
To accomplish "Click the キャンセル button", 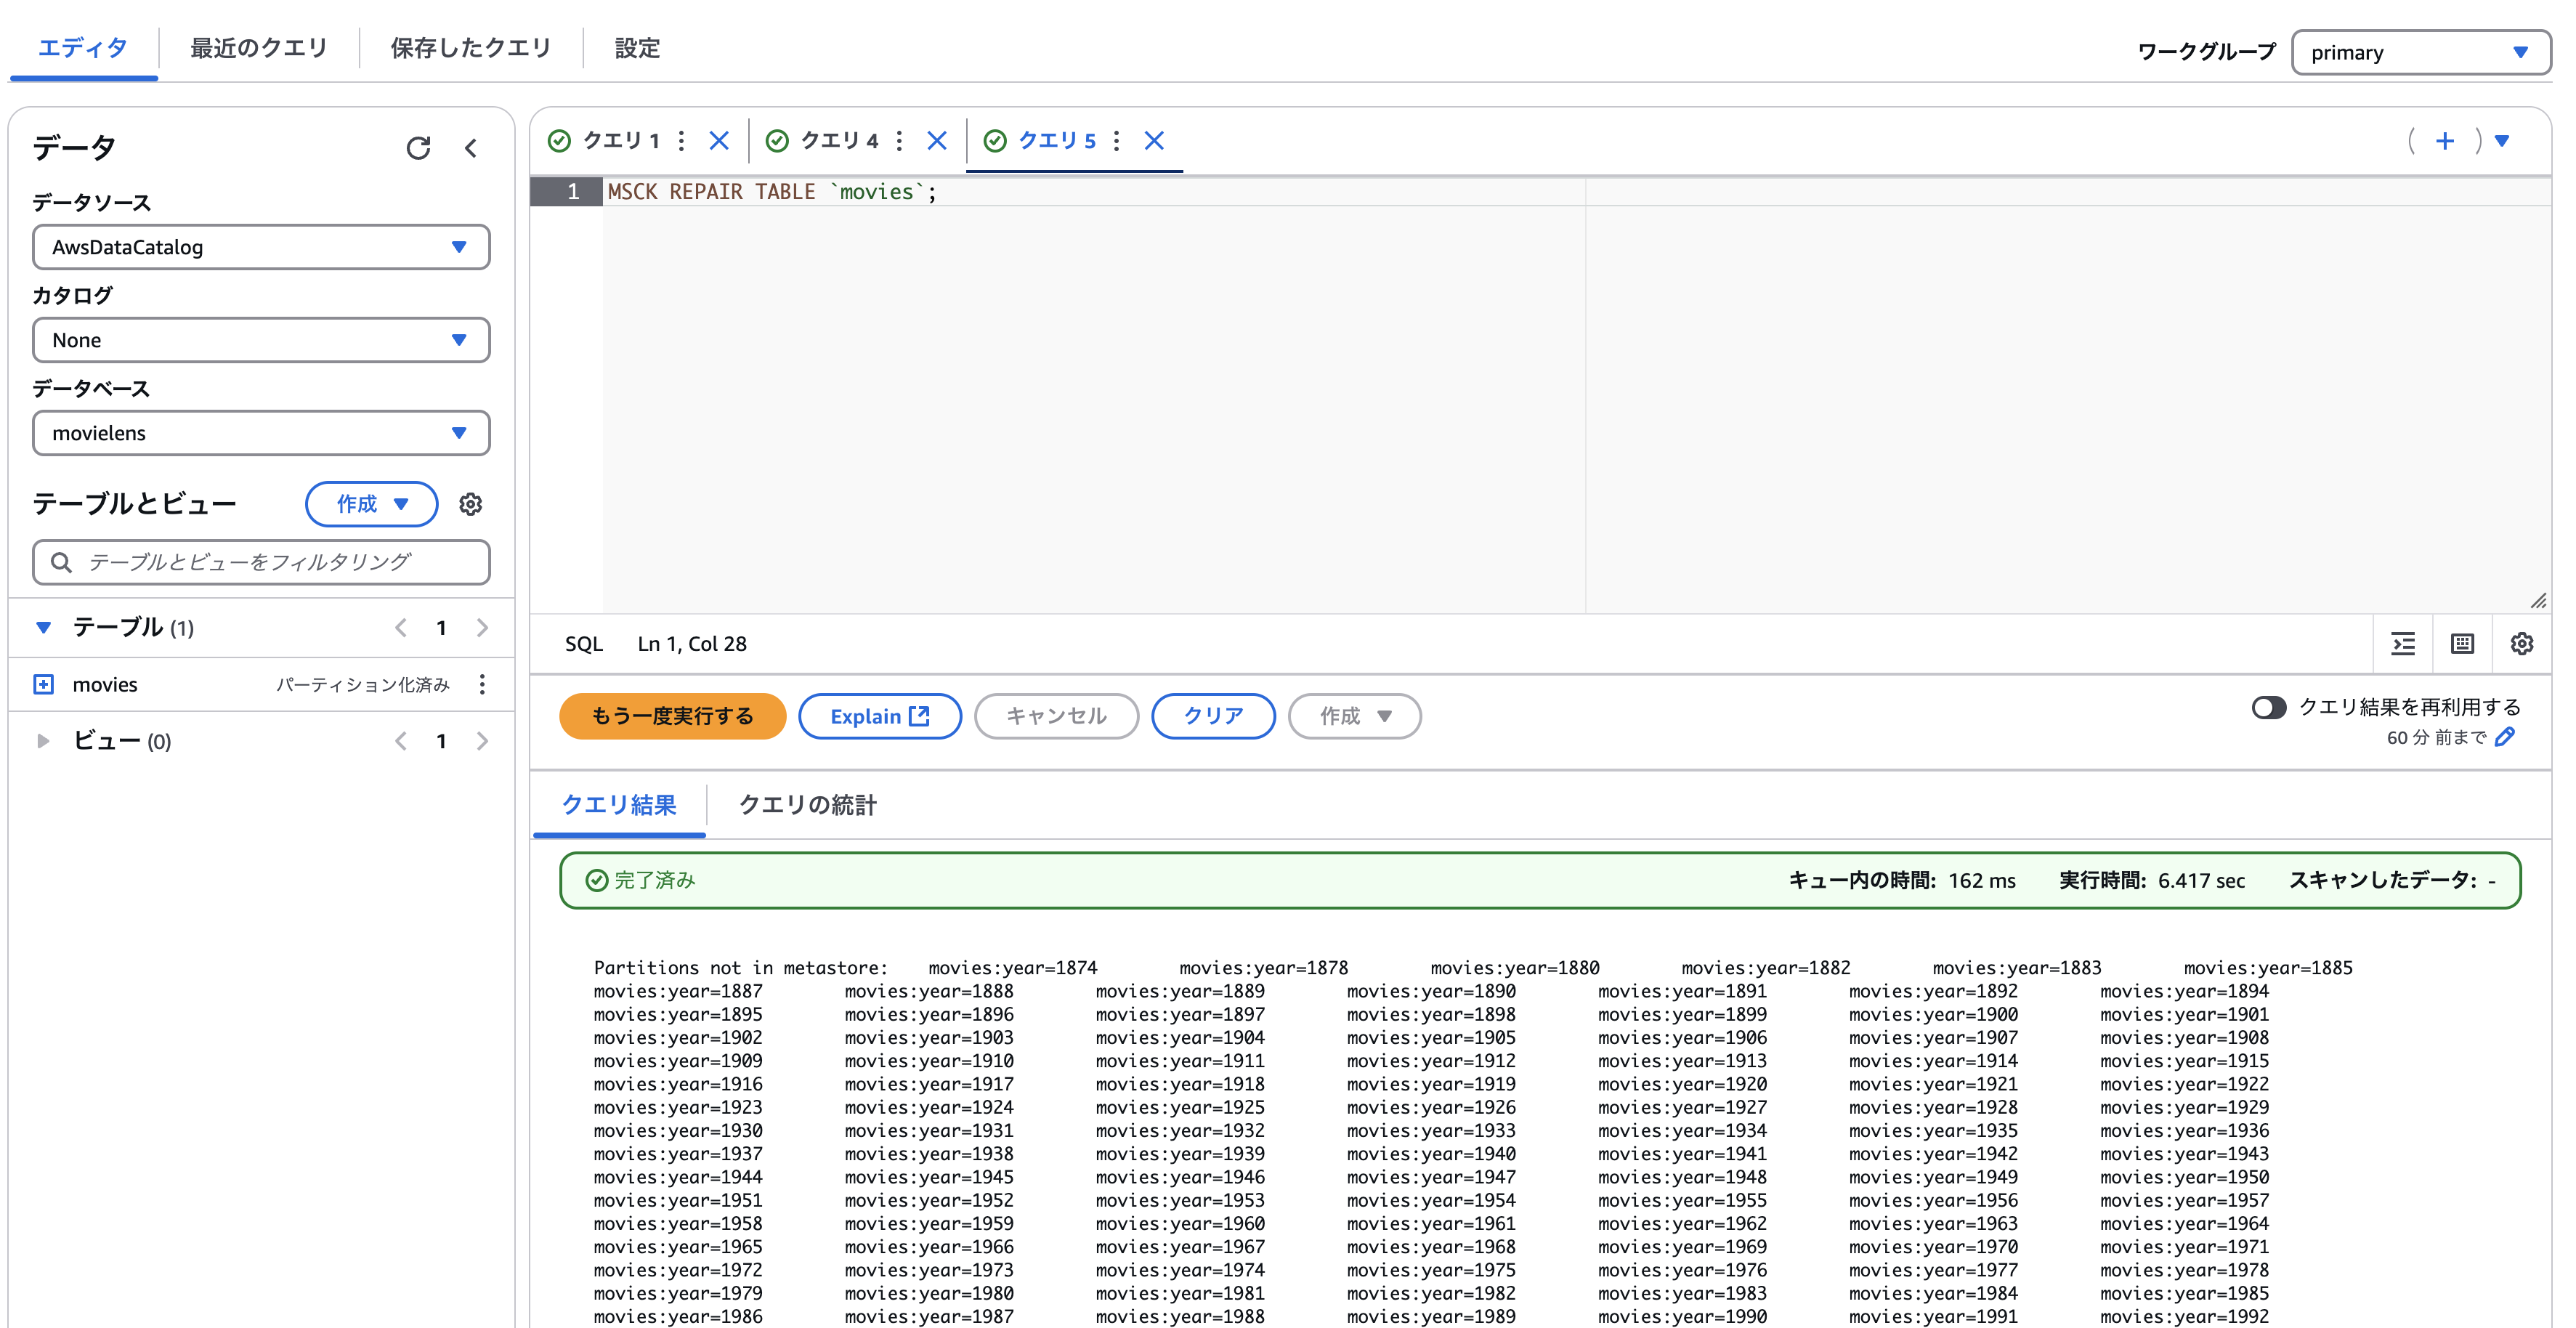I will pyautogui.click(x=1056, y=716).
